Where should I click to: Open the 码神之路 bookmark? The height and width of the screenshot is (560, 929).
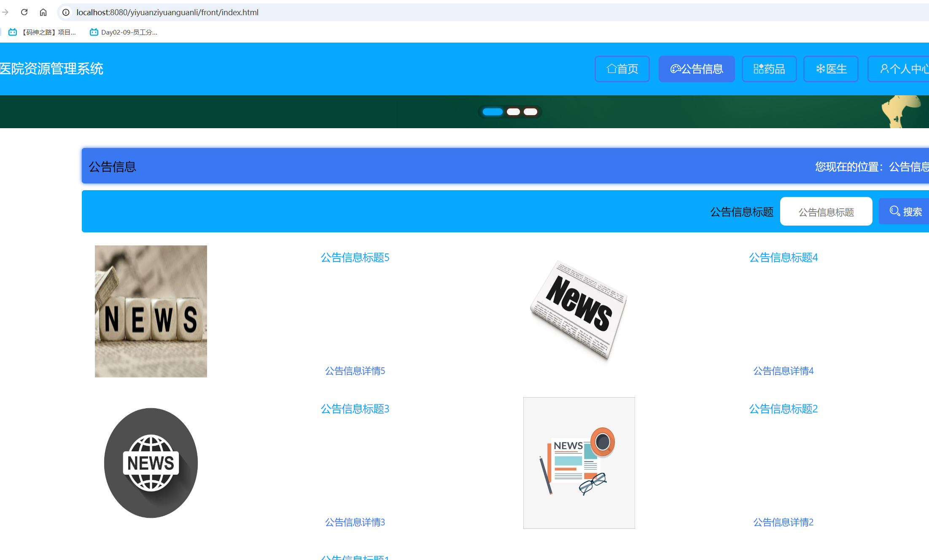tap(42, 32)
